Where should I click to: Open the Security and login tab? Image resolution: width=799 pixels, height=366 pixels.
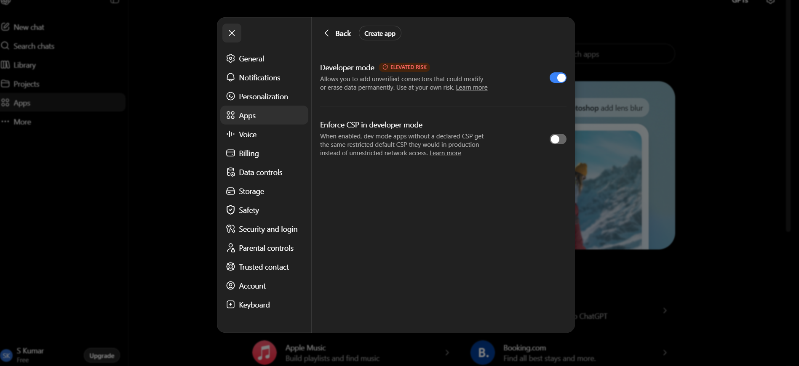(264, 229)
